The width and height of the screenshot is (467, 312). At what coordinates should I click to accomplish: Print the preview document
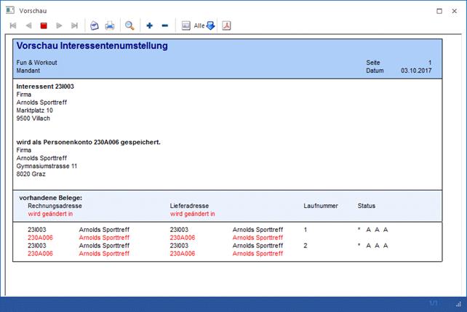[110, 25]
